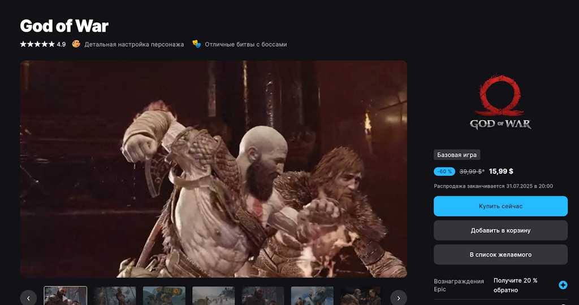
Task: Click the God of War logo image
Action: coord(500,102)
